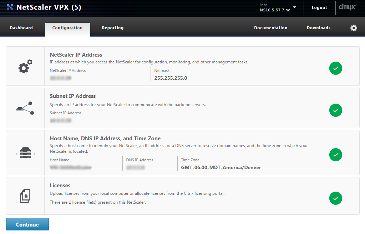Open the Licenses section heading
365x234 pixels.
(x=60, y=186)
